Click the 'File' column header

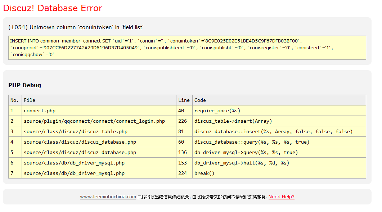tap(99, 100)
